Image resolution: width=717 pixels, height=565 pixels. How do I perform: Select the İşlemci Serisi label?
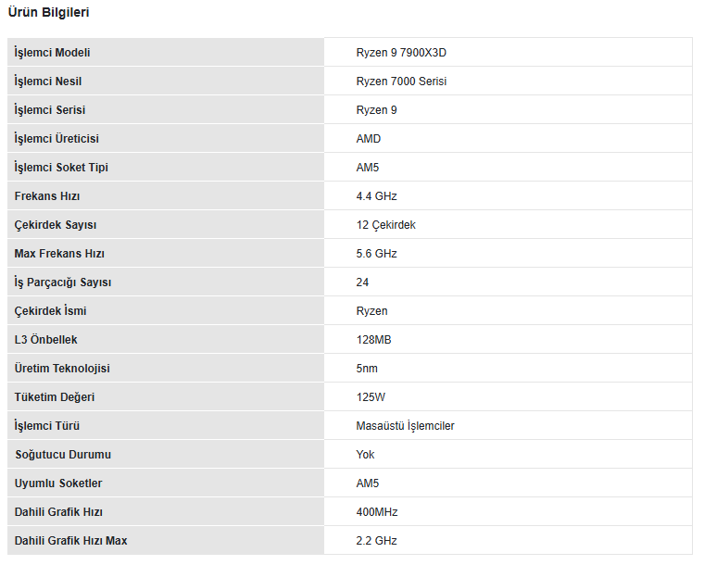50,110
